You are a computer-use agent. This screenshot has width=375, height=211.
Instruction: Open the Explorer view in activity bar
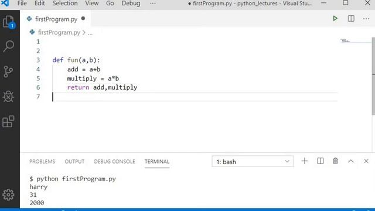pyautogui.click(x=9, y=22)
